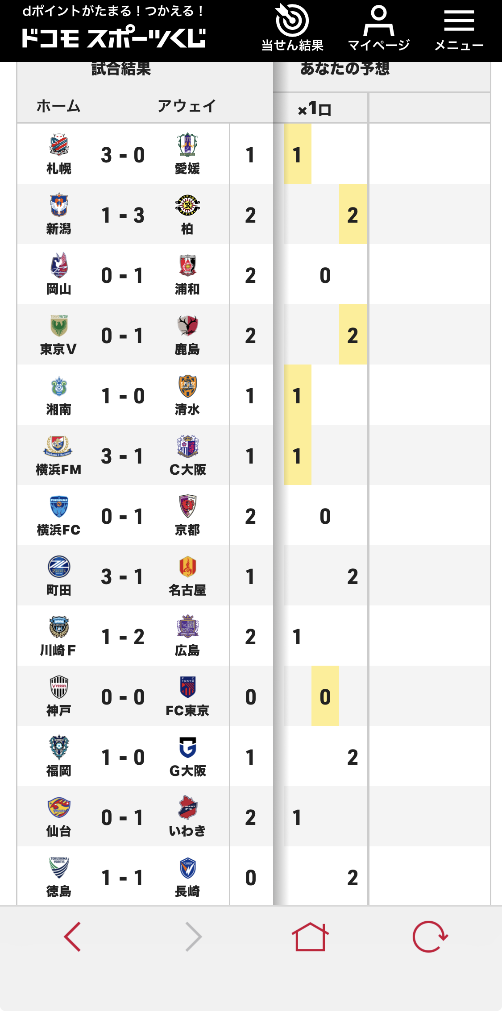Image resolution: width=502 pixels, height=1011 pixels.
Task: Click the ホーム column header
Action: (58, 106)
